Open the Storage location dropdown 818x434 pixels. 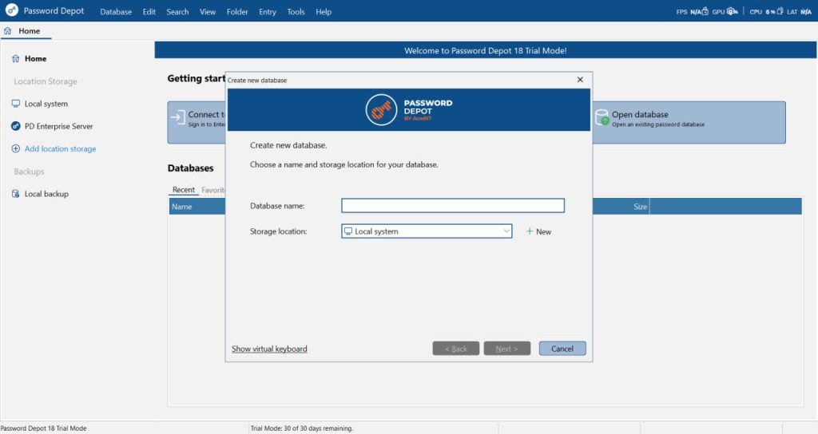click(x=506, y=231)
